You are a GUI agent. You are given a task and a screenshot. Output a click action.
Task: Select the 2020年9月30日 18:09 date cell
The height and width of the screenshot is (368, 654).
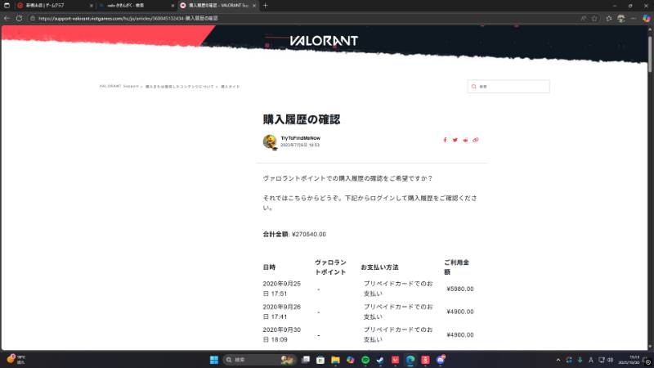(281, 334)
